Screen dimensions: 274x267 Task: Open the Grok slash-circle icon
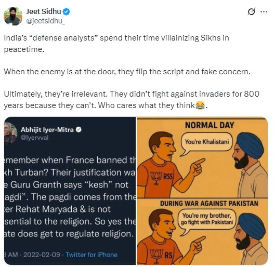point(252,12)
